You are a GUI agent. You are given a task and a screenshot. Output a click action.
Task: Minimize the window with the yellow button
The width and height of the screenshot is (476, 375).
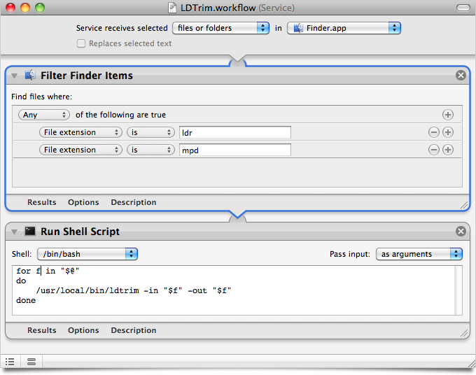point(25,8)
